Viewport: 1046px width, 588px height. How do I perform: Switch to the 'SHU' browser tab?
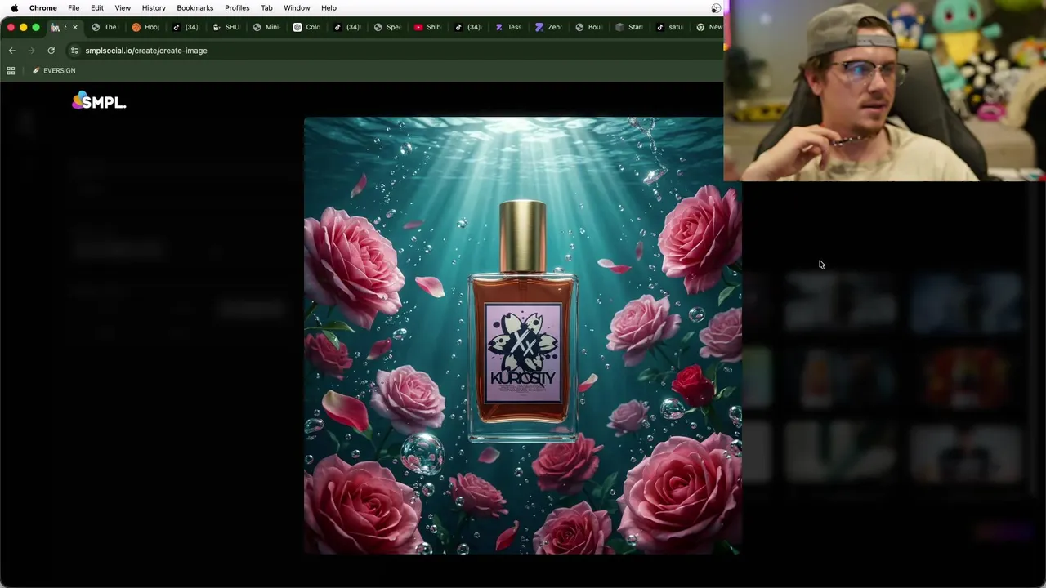(x=226, y=27)
